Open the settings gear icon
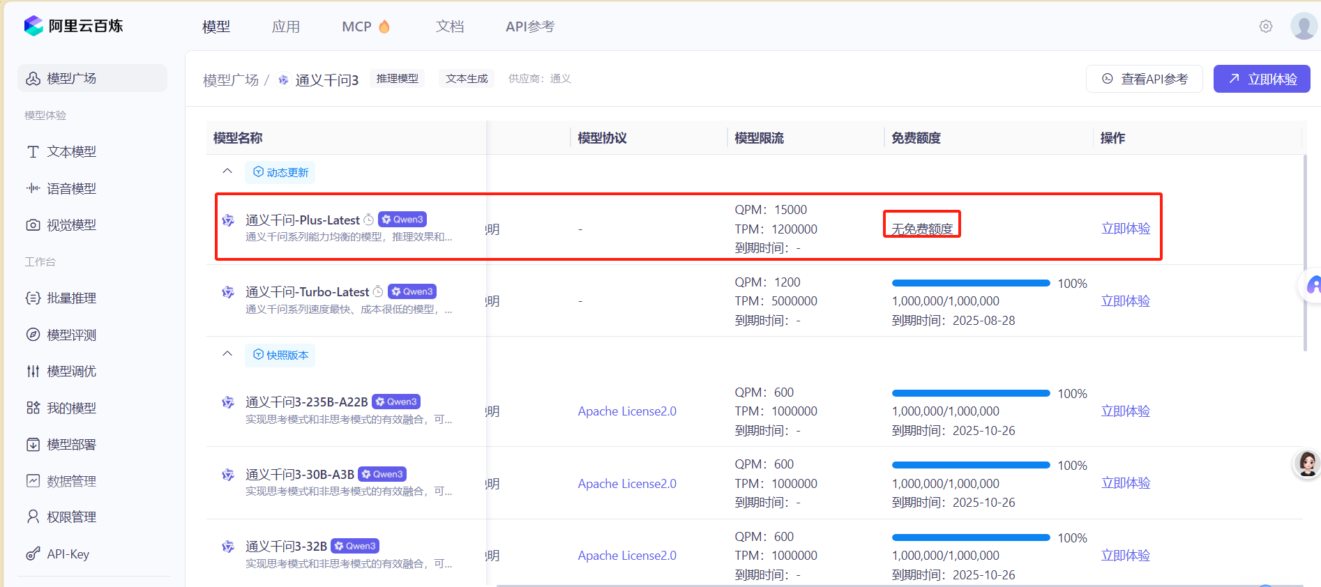Screen dimensions: 1321x587 [1266, 26]
